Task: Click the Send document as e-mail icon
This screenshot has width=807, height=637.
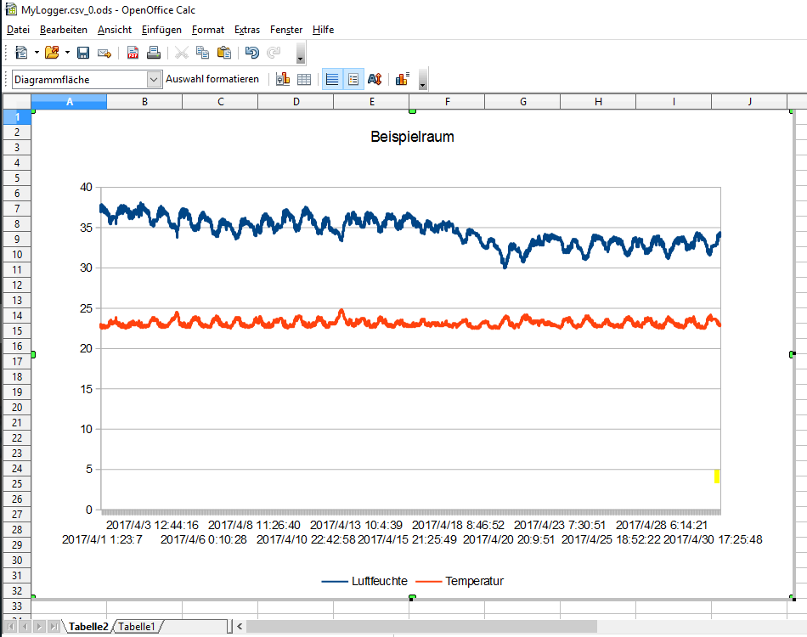Action: point(104,53)
